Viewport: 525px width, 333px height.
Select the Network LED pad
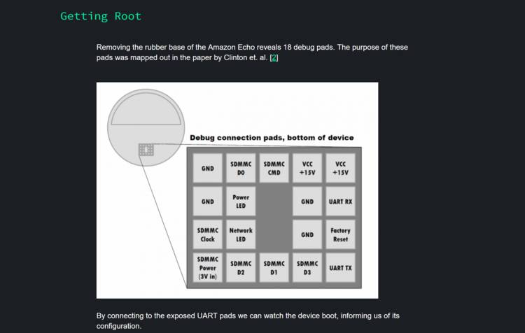[241, 234]
